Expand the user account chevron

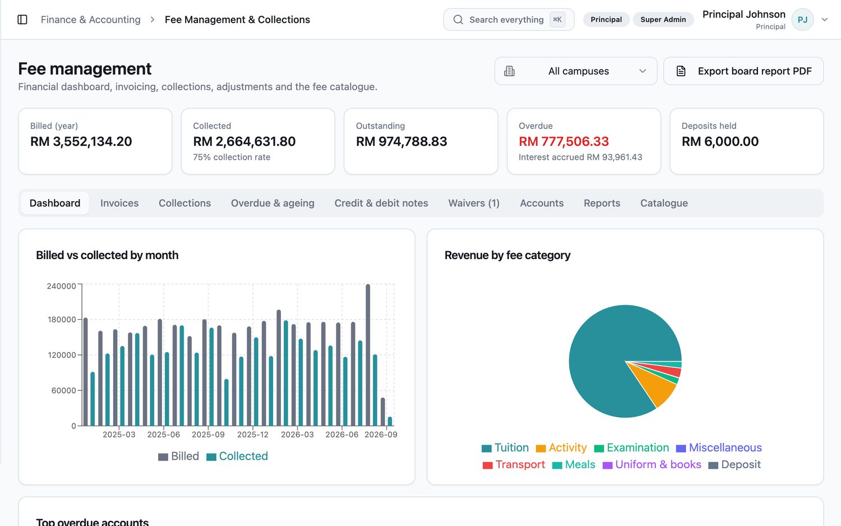[x=825, y=20]
